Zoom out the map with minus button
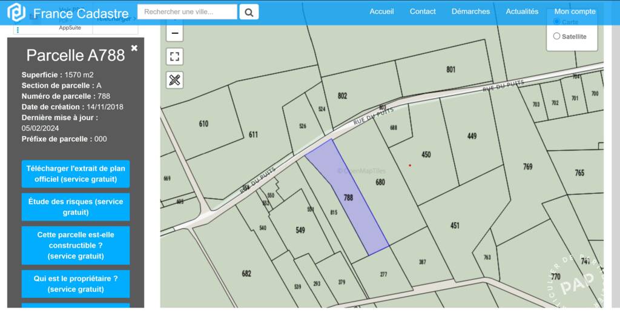The height and width of the screenshot is (327, 620). [x=175, y=33]
